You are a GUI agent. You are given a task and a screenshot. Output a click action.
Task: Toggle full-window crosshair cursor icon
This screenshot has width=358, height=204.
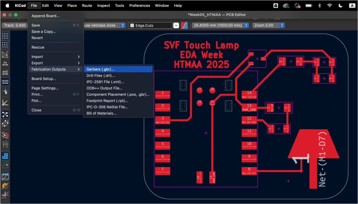5,92
